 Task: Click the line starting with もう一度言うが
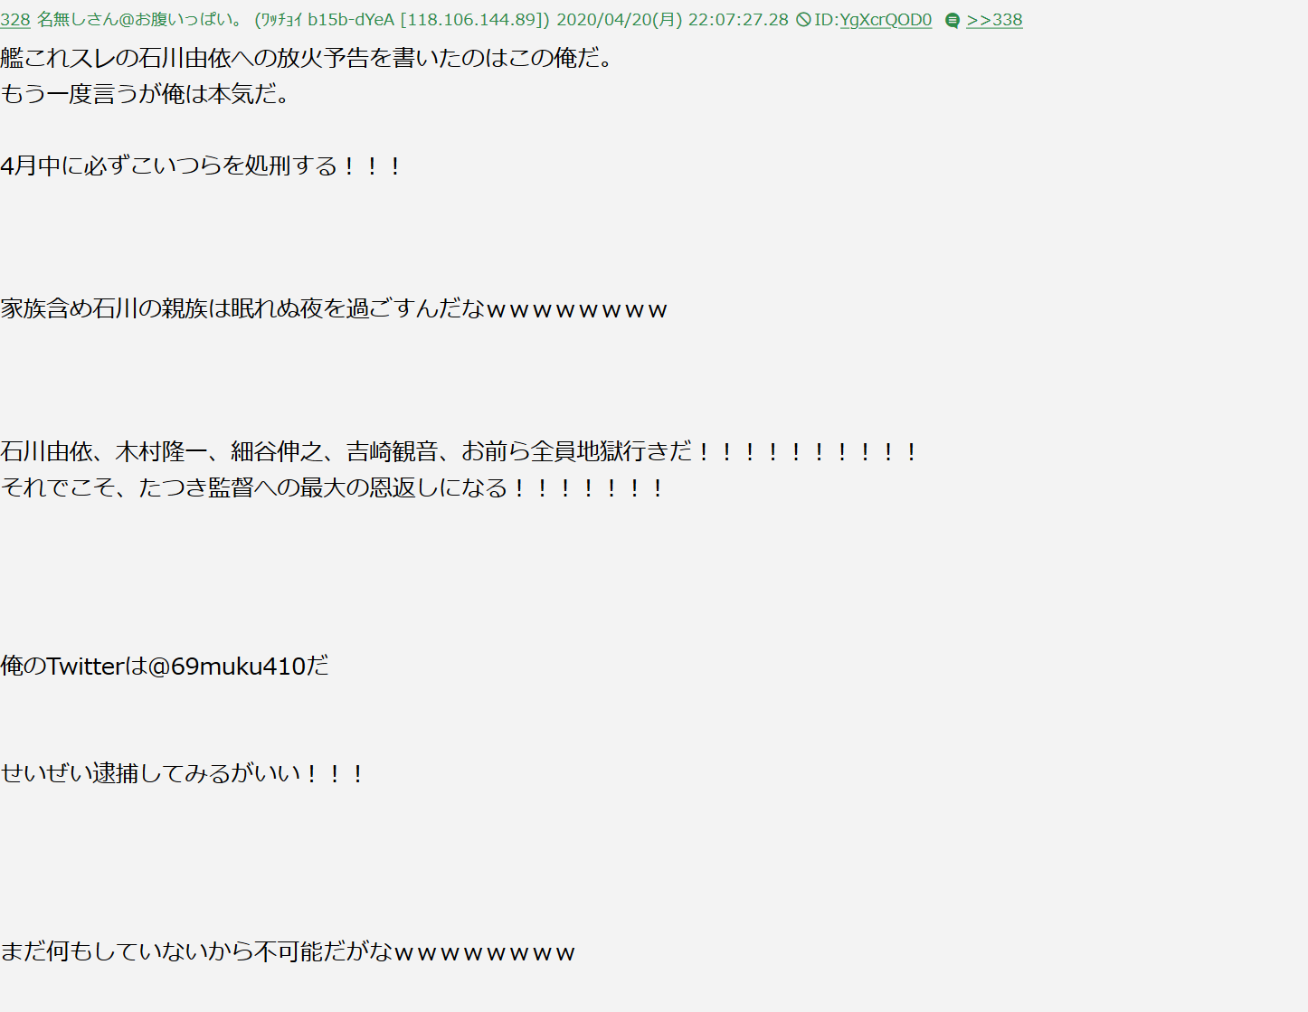pos(147,94)
